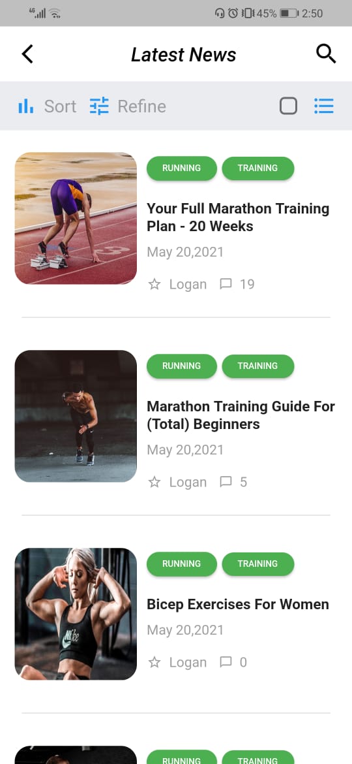Screen dimensions: 352x764
Task: Click the Refine sliders icon
Action: tap(99, 106)
